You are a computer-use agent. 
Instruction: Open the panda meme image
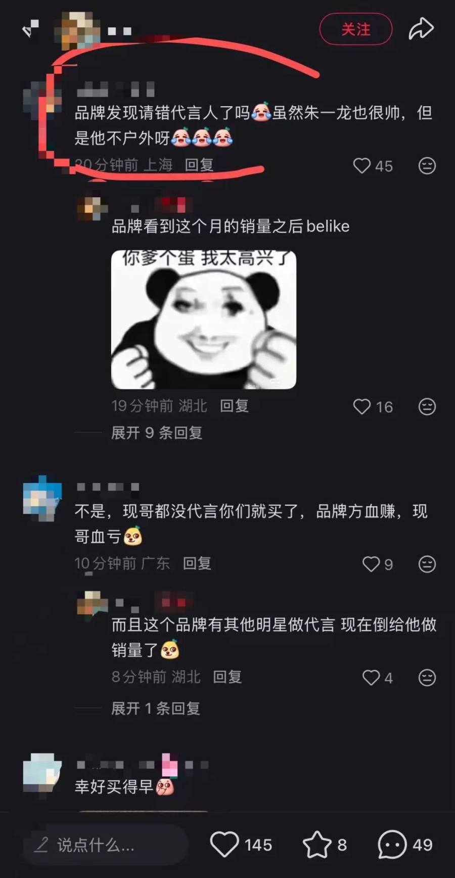(x=204, y=320)
